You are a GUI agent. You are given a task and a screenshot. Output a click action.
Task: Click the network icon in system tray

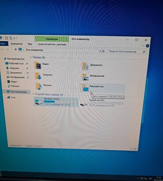[142, 178]
